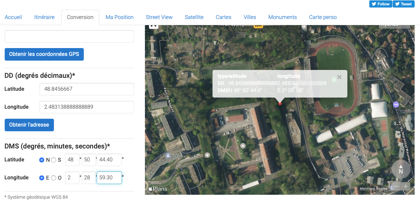
Task: Select N latitude hemisphere radio
Action: tap(41, 160)
